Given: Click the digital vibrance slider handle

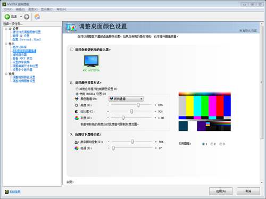Looking at the screenshot, I should [132, 142].
